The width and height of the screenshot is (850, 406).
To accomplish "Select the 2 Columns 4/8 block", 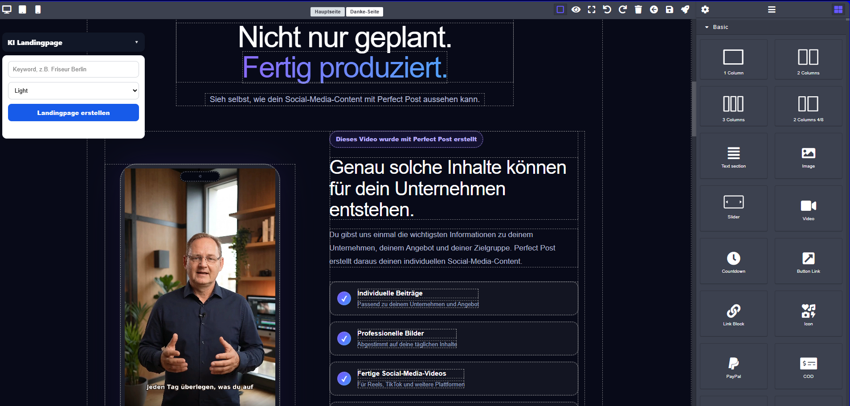I will pyautogui.click(x=809, y=107).
